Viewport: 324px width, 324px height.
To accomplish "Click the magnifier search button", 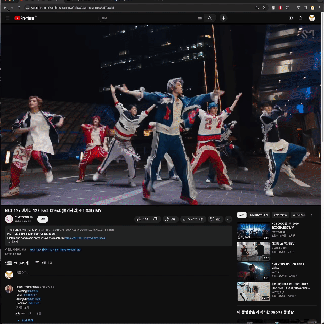I will [x=210, y=18].
